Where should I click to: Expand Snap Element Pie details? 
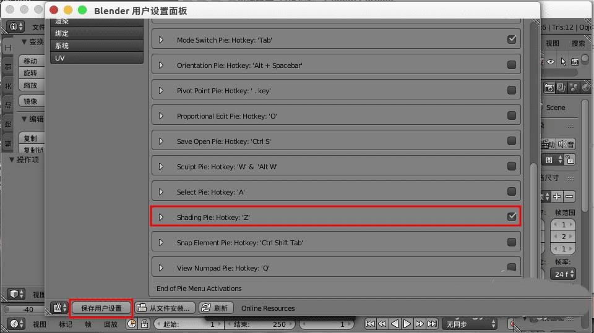[161, 243]
